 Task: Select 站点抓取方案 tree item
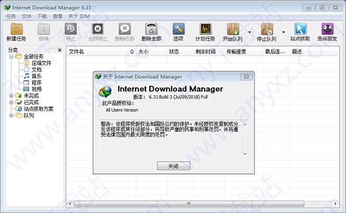pyautogui.click(x=35, y=109)
